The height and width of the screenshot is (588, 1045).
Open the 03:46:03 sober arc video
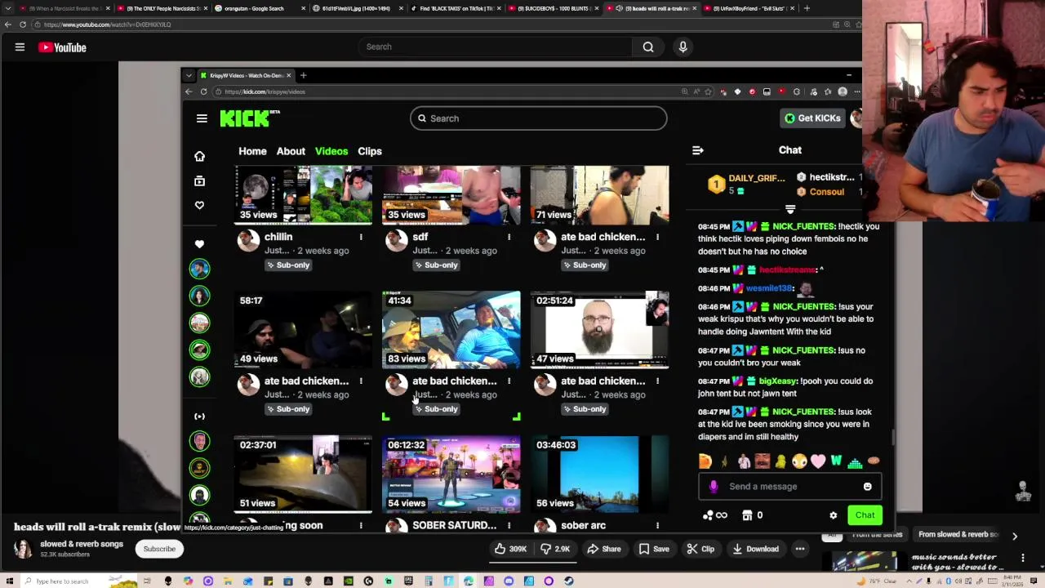point(599,474)
